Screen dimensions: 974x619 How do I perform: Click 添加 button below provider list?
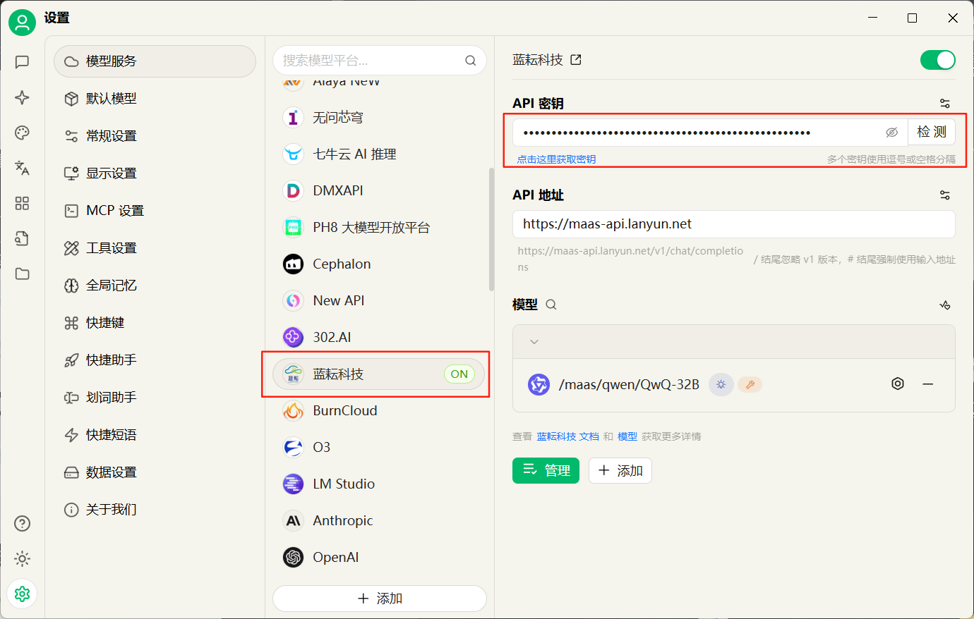click(x=380, y=599)
